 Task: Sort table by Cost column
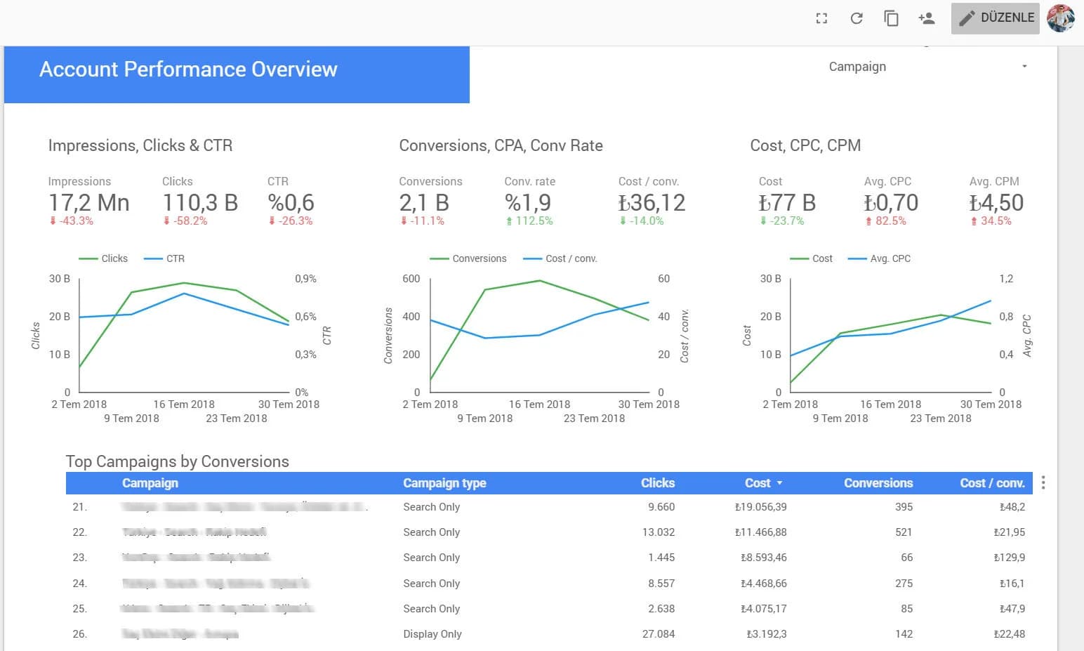click(x=763, y=483)
